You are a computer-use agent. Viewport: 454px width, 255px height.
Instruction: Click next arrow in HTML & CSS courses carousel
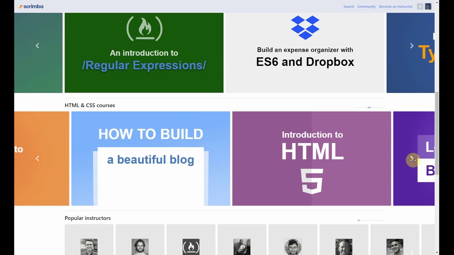click(x=411, y=158)
